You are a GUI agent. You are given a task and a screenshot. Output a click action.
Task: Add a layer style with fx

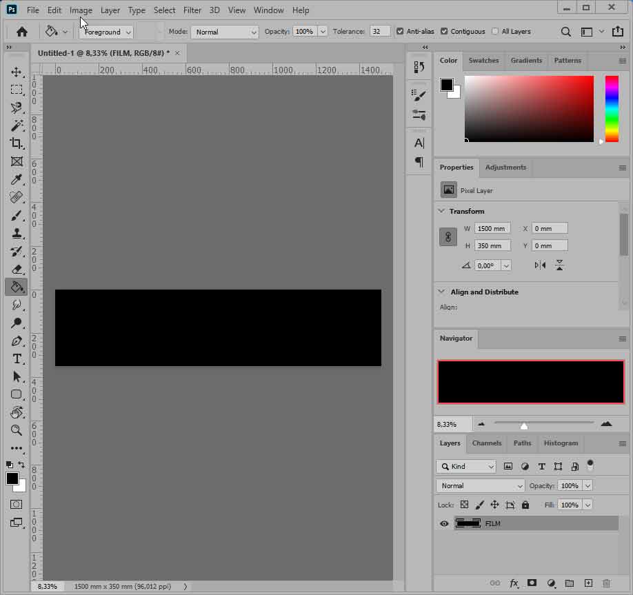[x=514, y=583]
